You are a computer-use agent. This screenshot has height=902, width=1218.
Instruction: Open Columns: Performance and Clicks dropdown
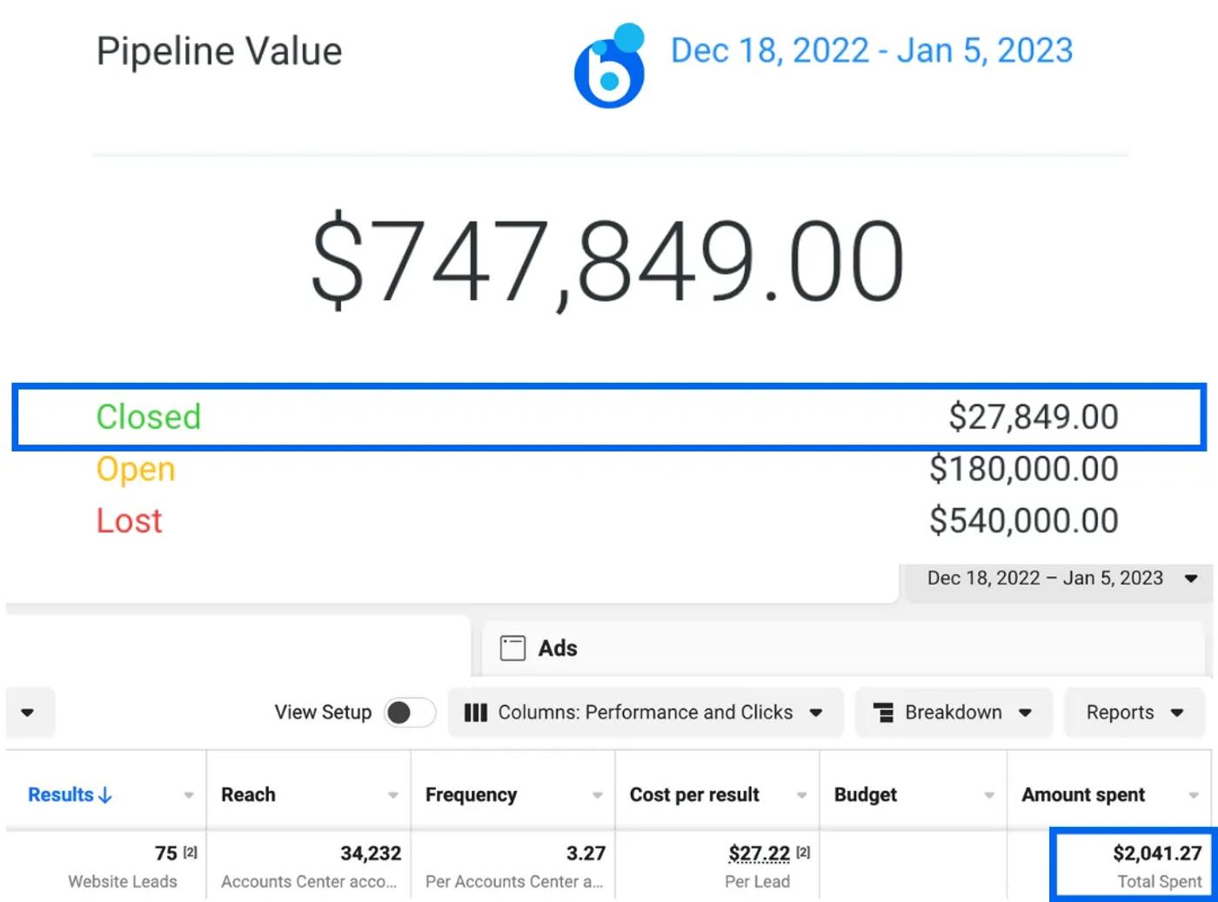point(646,712)
